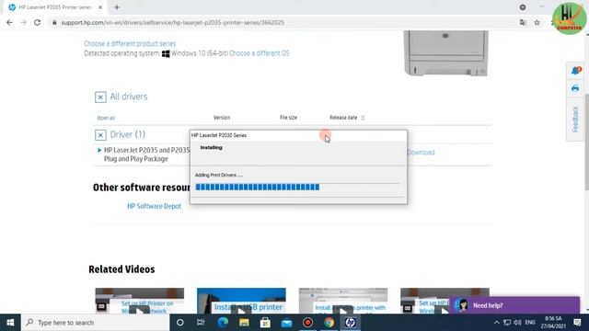Image resolution: width=589 pixels, height=331 pixels.
Task: Open the Windows Start menu
Action: (10, 323)
